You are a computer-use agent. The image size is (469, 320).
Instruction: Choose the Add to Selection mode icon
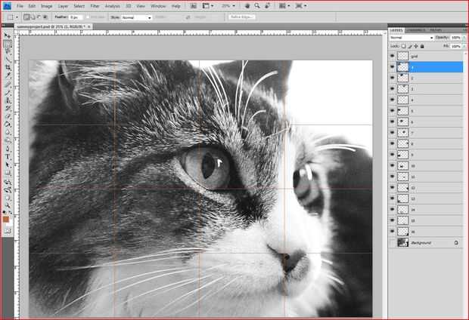tap(33, 17)
